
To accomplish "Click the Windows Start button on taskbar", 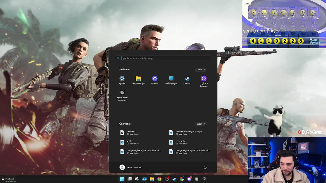I will coord(122,179).
